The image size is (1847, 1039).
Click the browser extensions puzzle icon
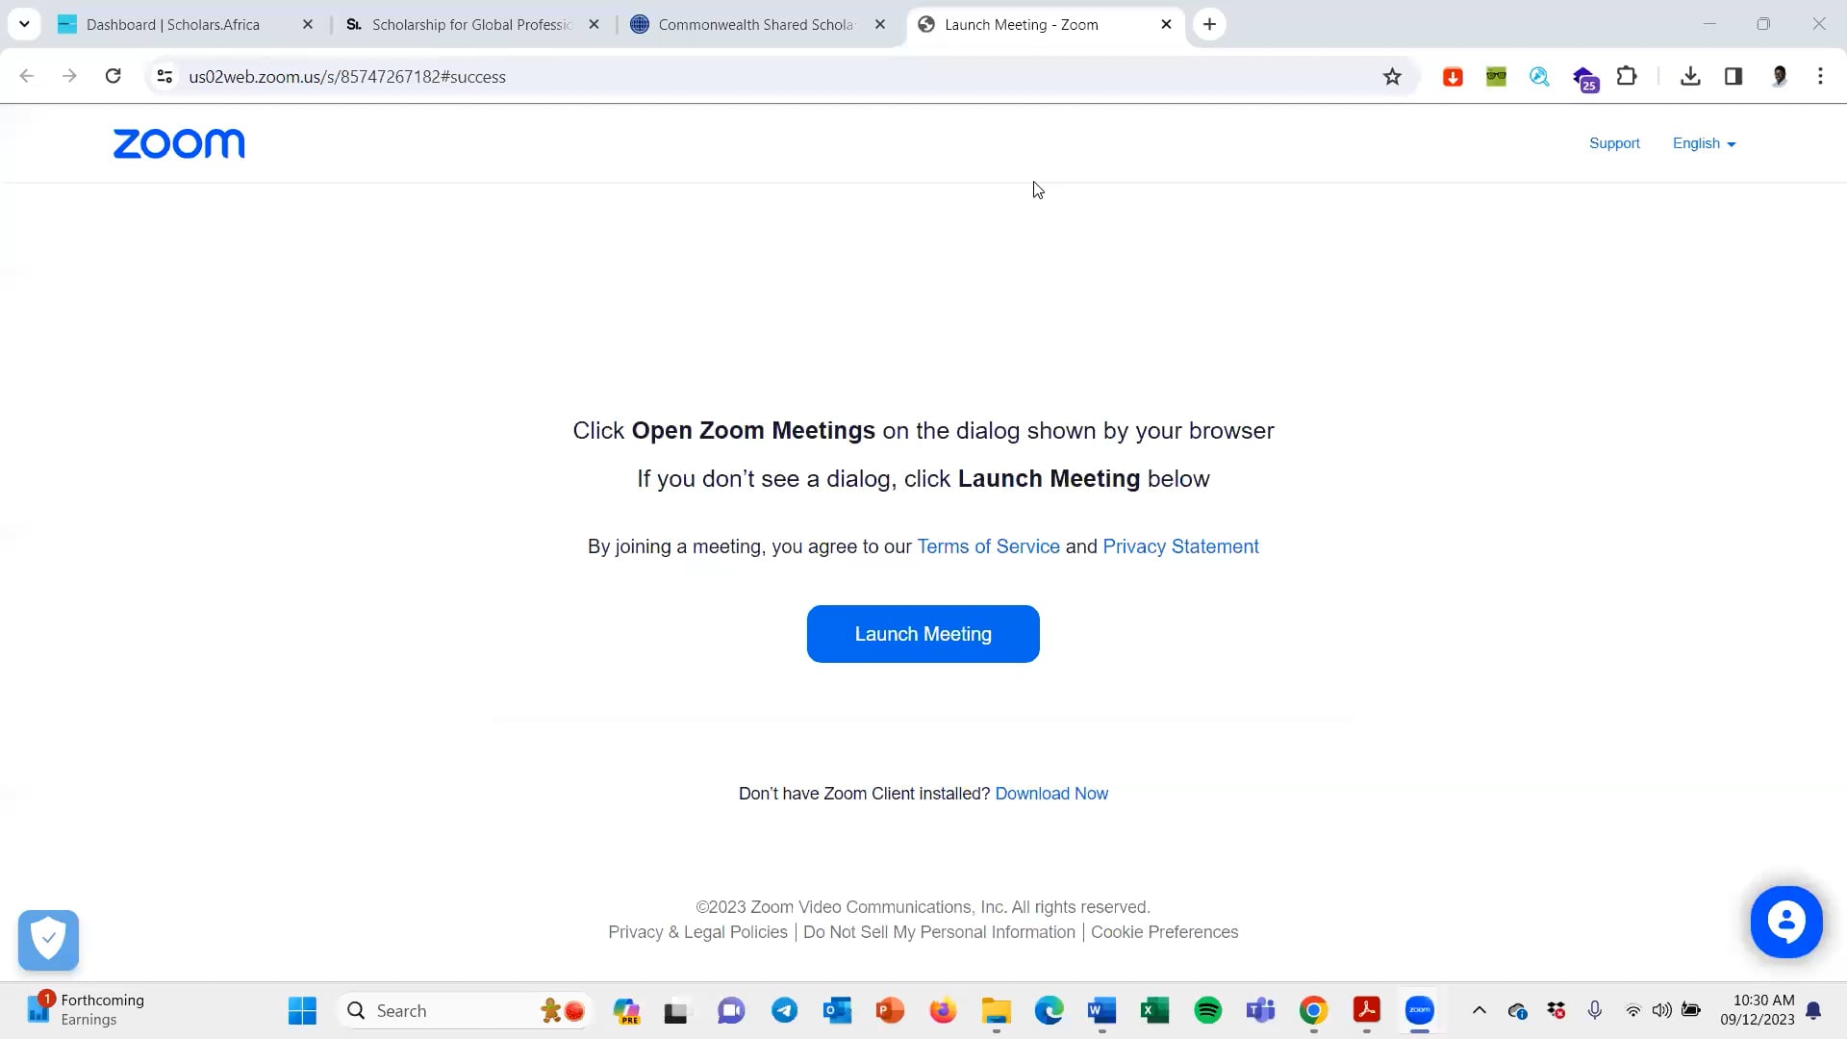click(1627, 76)
